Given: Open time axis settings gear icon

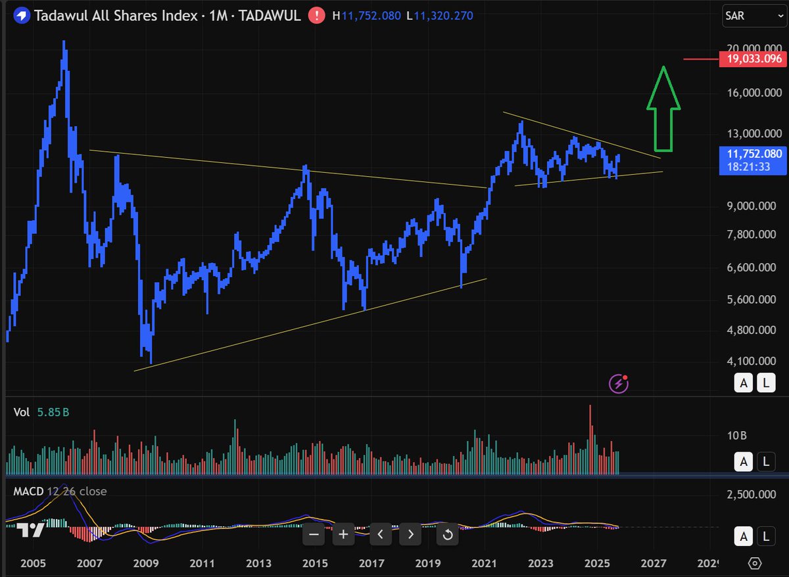Looking at the screenshot, I should click(x=755, y=563).
